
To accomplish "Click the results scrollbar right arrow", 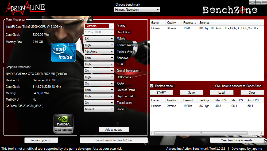I will pyautogui.click(x=262, y=133).
